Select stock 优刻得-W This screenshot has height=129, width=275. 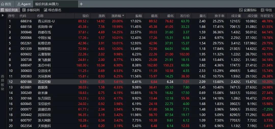tap(45, 27)
